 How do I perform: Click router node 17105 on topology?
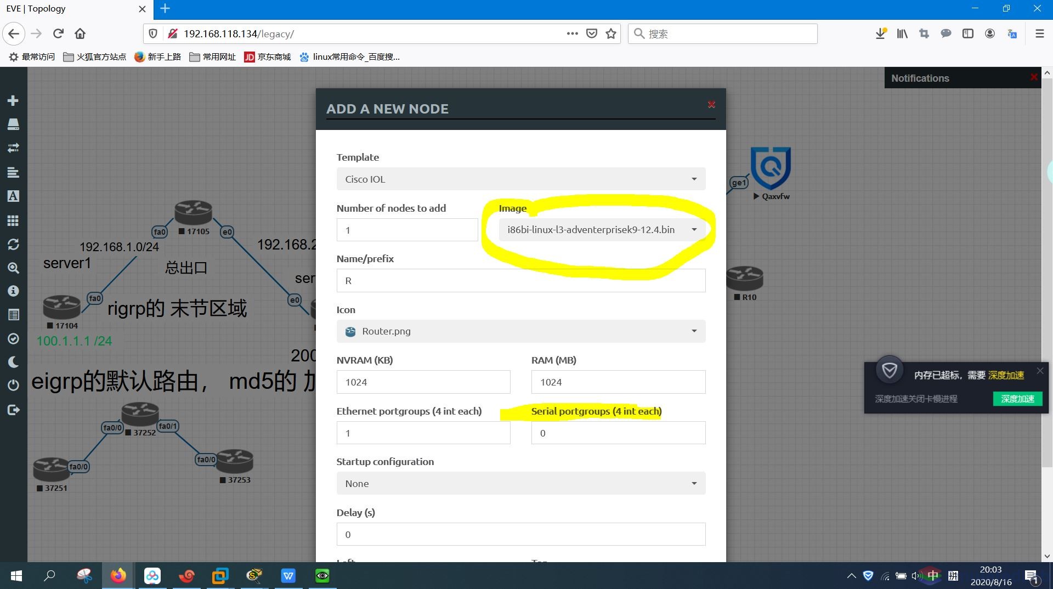[x=193, y=213]
